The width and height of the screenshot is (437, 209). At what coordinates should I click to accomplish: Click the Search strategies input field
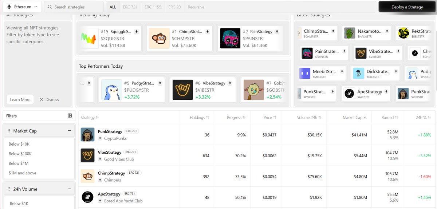(74, 7)
